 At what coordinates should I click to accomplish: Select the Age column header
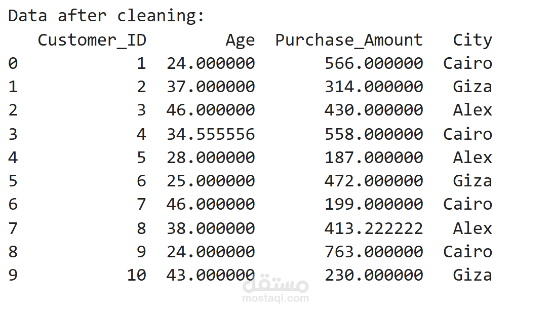pyautogui.click(x=240, y=40)
